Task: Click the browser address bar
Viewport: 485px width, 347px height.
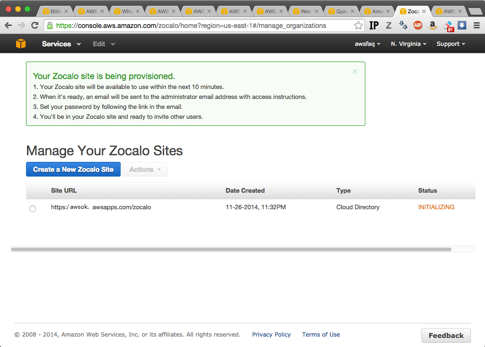Action: point(204,26)
